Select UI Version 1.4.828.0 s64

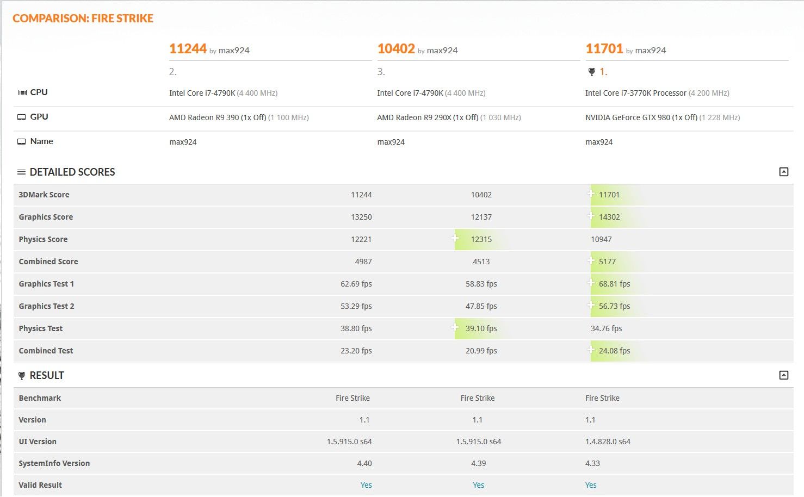[x=608, y=442]
